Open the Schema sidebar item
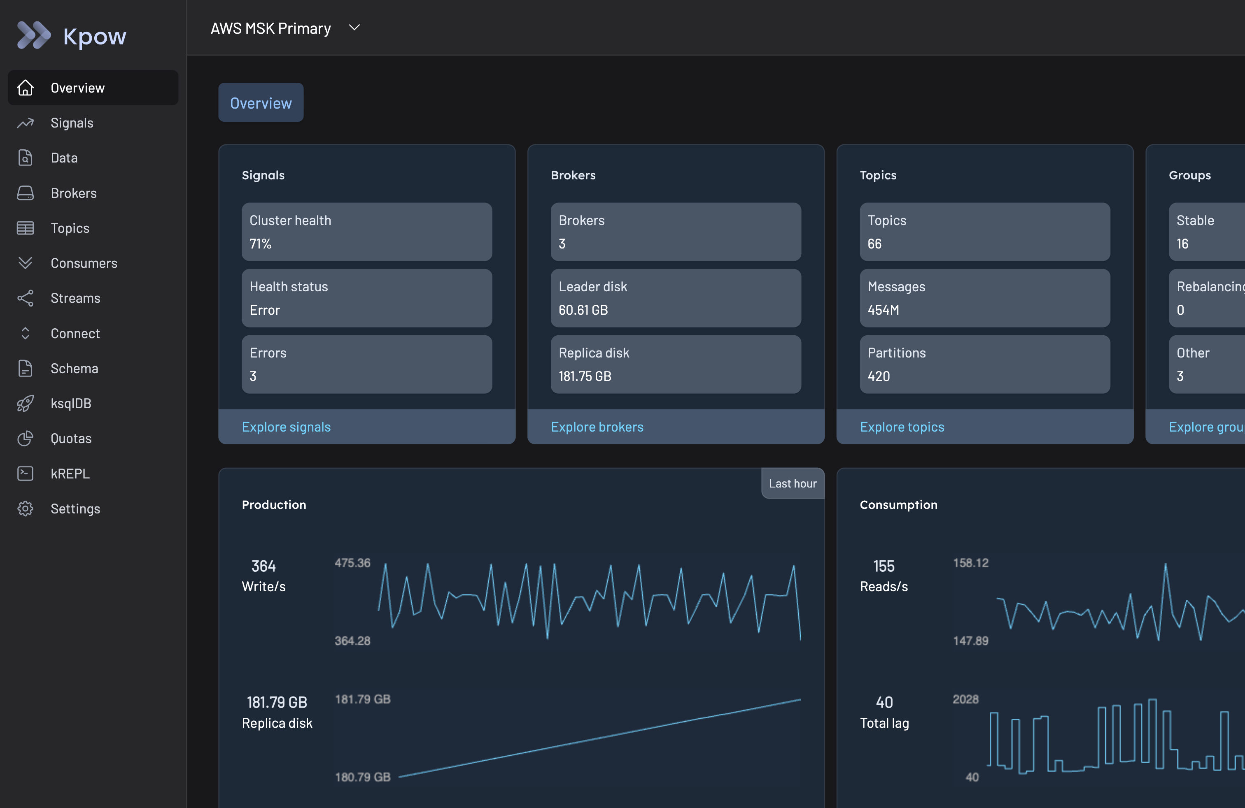1245x808 pixels. (x=93, y=369)
